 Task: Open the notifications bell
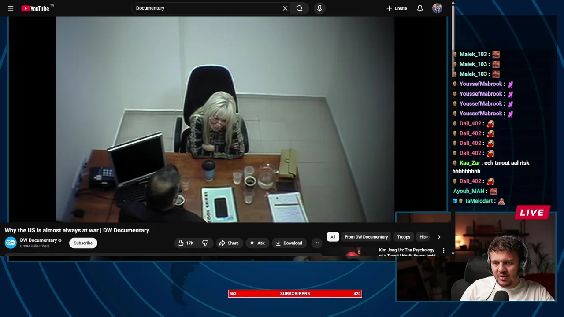click(x=420, y=8)
